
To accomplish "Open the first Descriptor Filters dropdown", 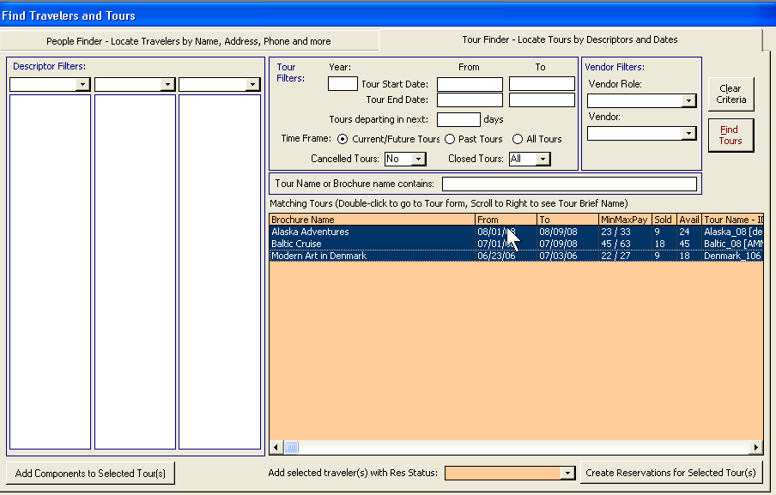I will (x=82, y=85).
